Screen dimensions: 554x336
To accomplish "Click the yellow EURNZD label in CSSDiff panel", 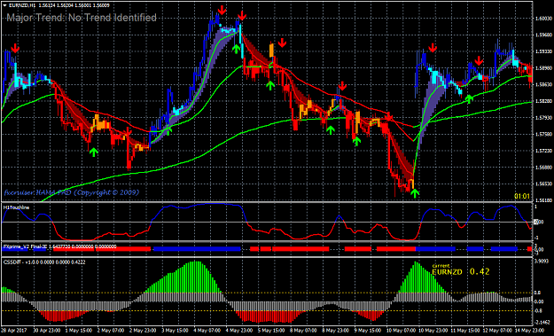I will pos(447,272).
